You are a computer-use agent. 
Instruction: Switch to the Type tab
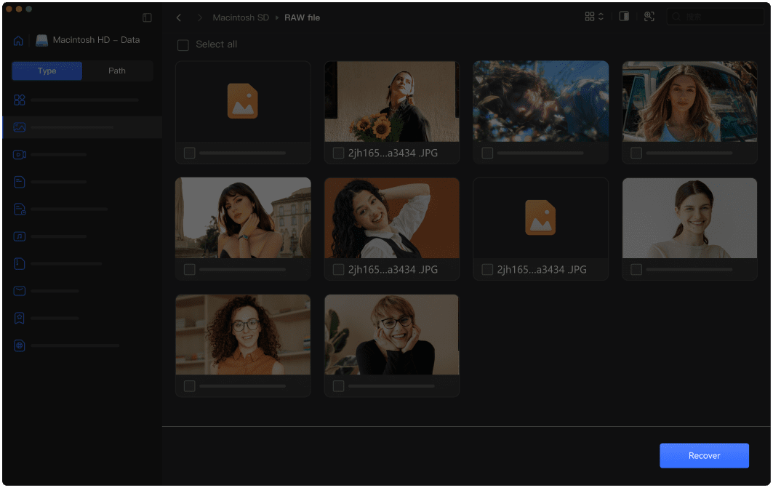point(47,71)
